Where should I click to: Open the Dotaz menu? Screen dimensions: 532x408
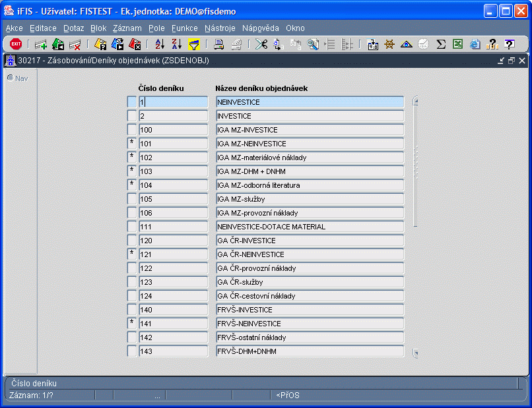[x=74, y=28]
